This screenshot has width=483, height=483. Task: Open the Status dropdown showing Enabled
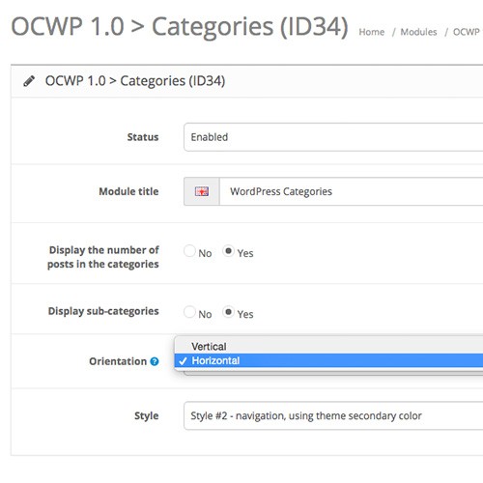(x=333, y=137)
